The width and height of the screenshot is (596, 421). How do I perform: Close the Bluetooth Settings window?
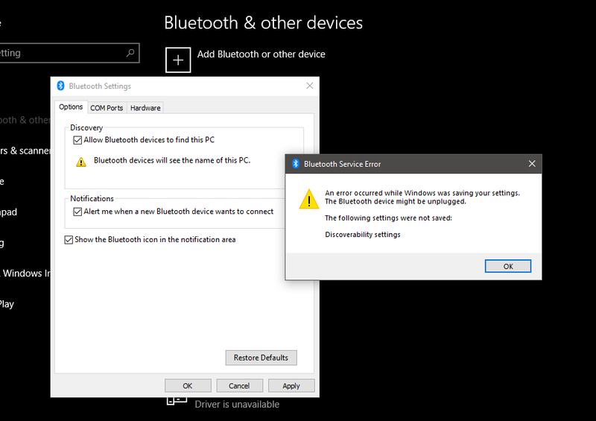310,86
